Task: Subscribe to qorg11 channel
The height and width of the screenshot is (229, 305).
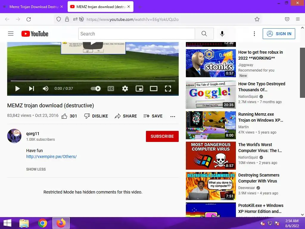Action: [162, 136]
